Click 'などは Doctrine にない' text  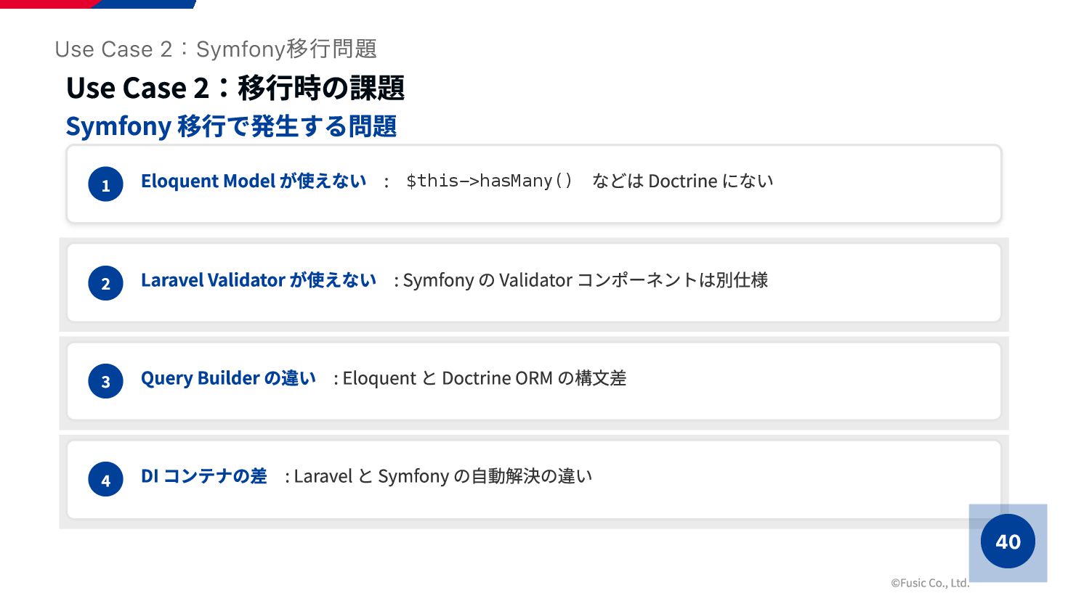683,181
